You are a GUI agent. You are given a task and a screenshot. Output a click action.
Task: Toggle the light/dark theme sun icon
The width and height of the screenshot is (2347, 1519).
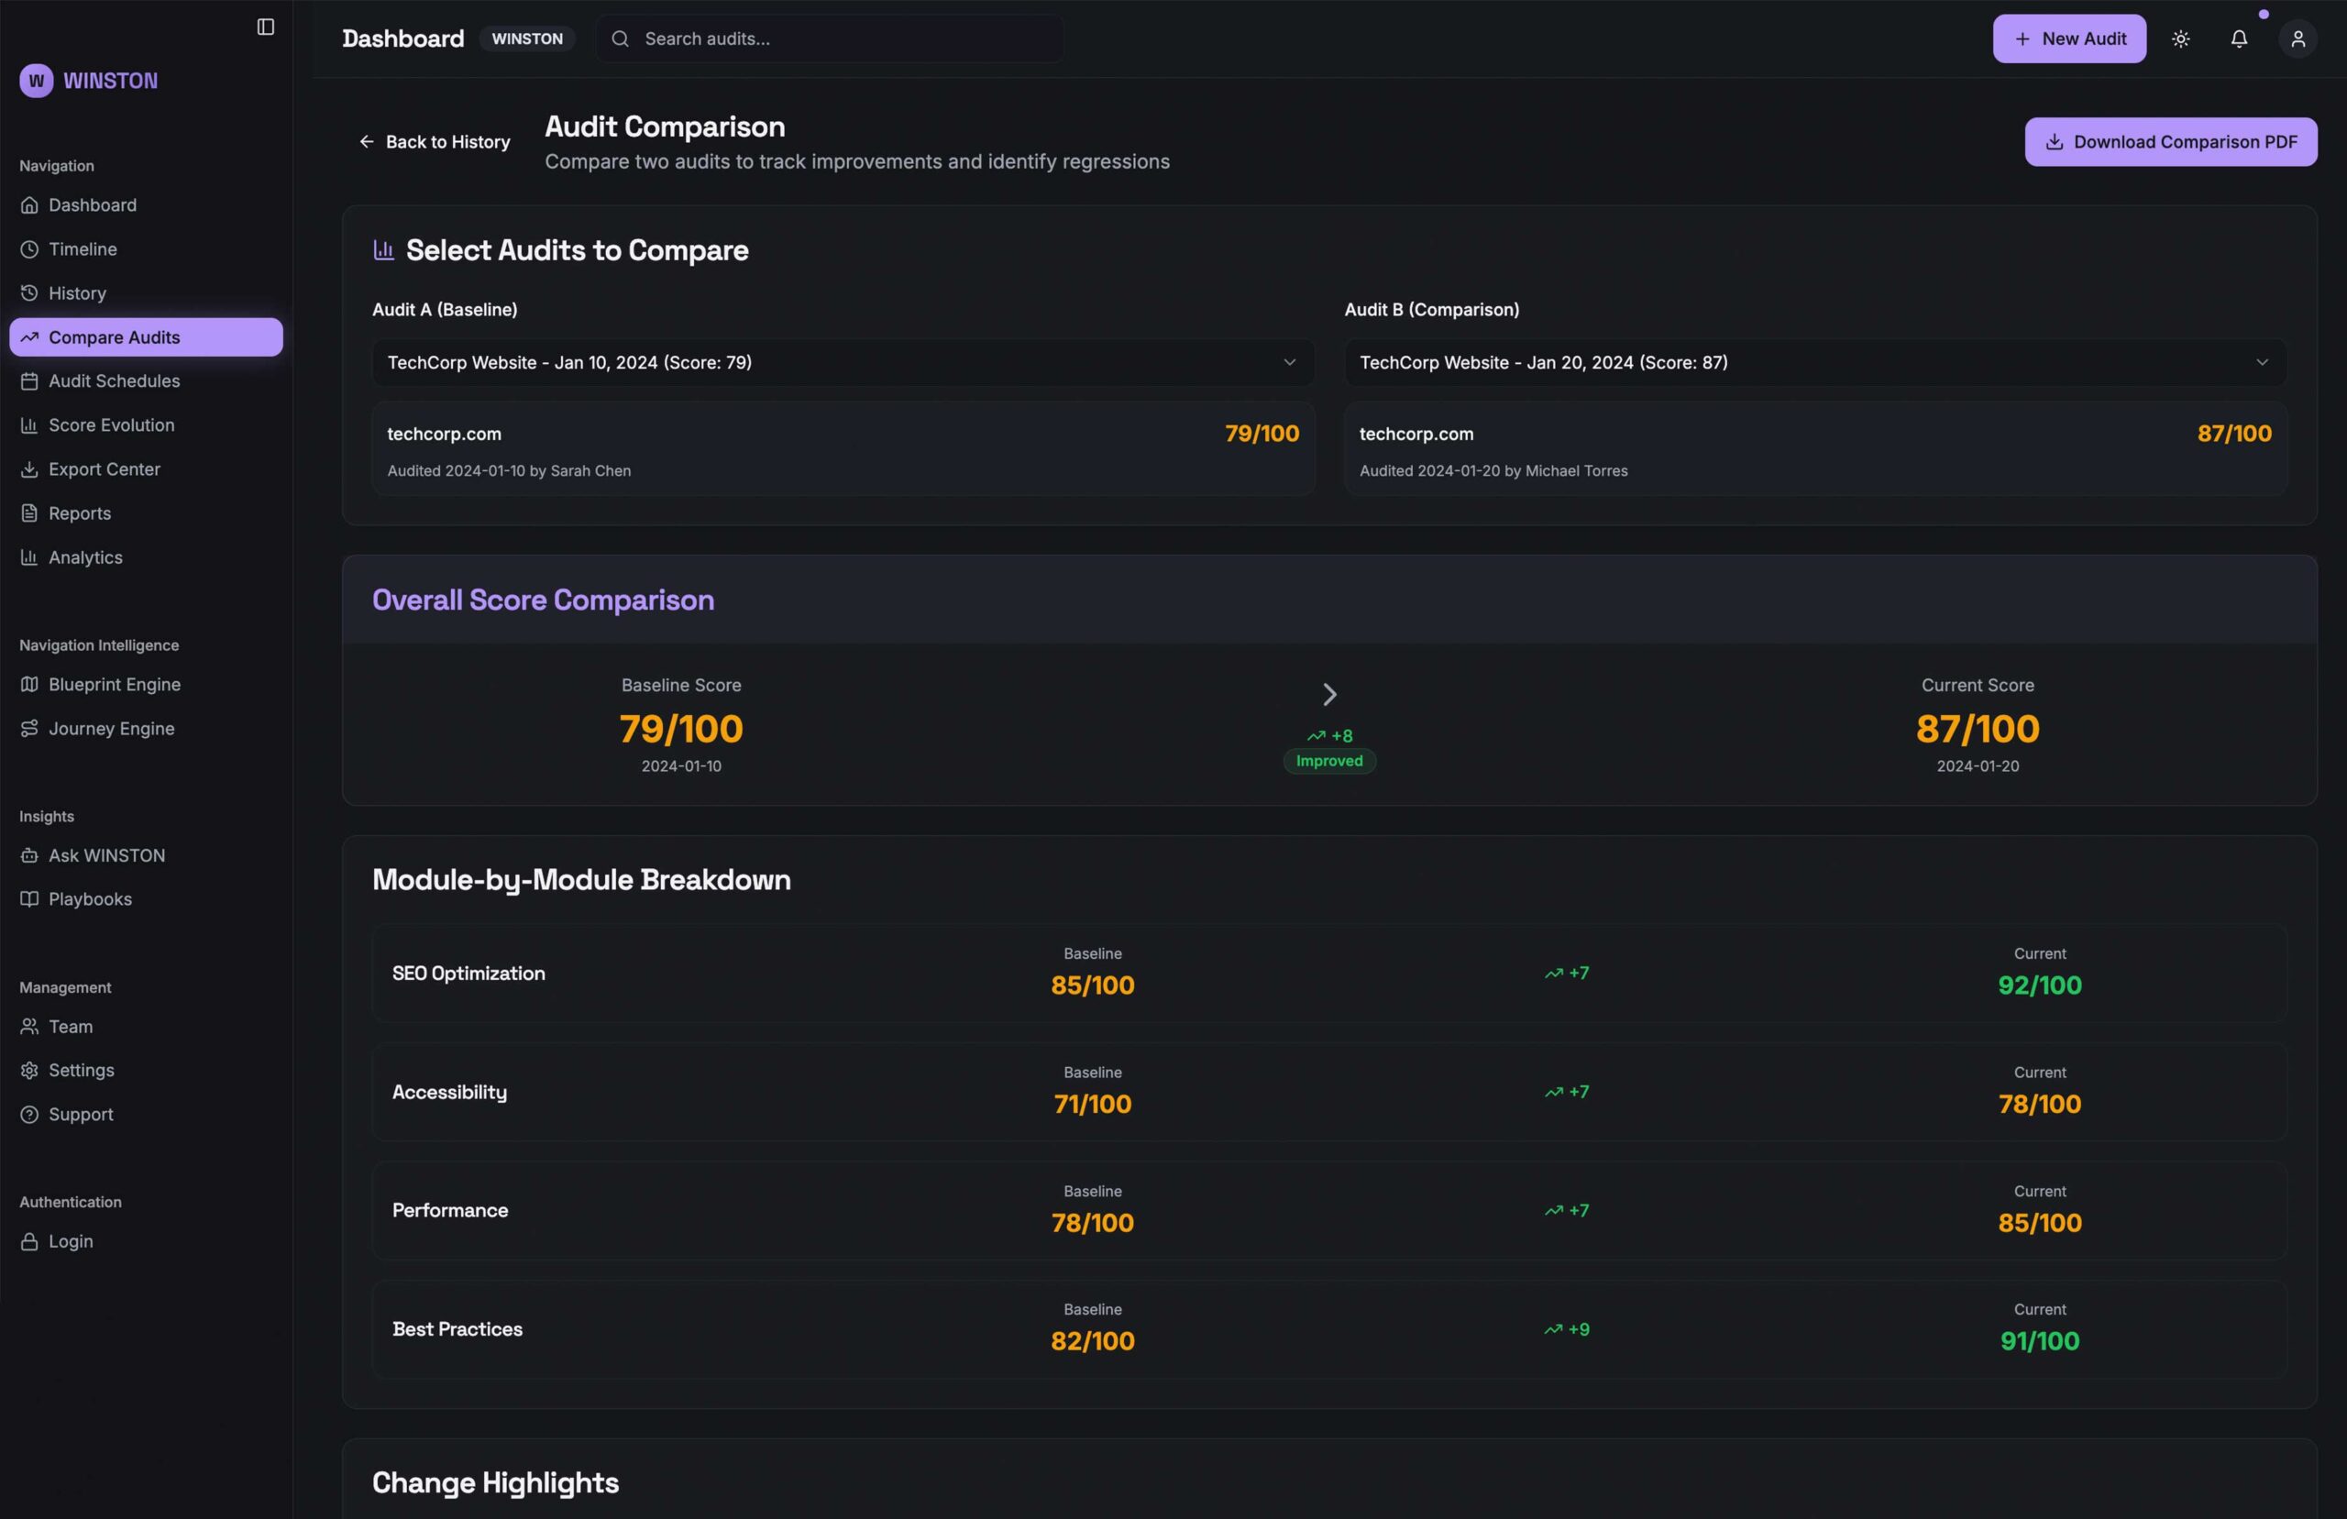(x=2180, y=39)
